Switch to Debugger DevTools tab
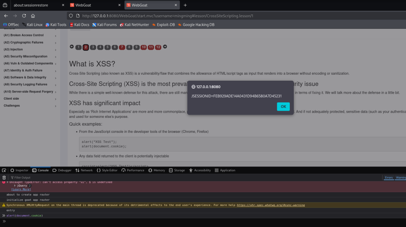 [62, 170]
